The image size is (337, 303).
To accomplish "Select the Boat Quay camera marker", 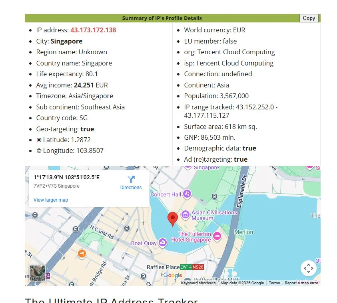I will tap(163, 243).
